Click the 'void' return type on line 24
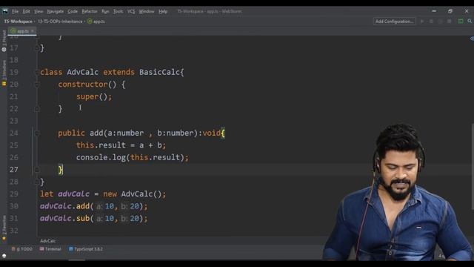The height and width of the screenshot is (267, 474). [211, 133]
